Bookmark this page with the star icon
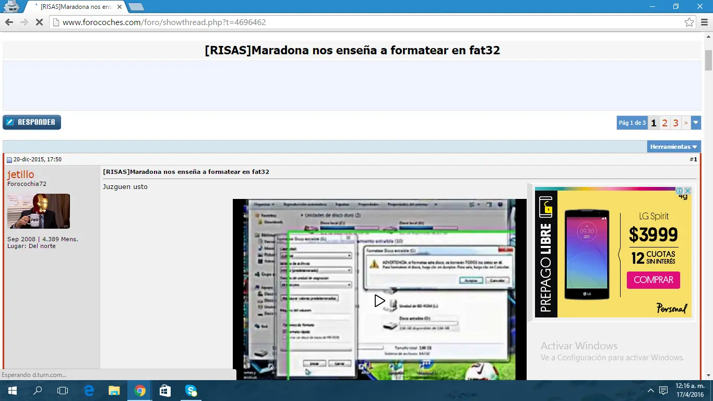The height and width of the screenshot is (401, 713). (689, 22)
